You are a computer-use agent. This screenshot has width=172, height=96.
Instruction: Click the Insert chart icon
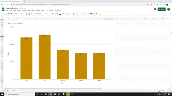(x=94, y=14)
